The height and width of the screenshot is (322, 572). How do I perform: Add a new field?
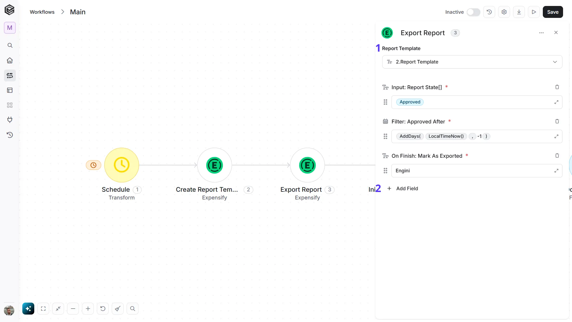[402, 188]
